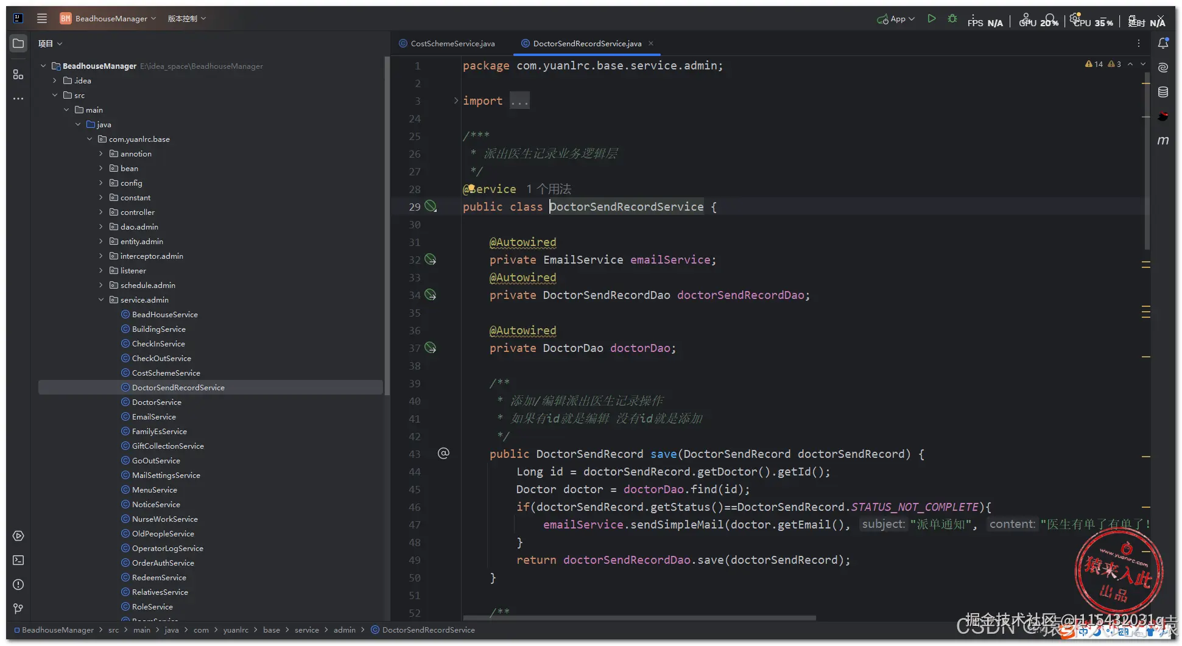Screen dimensions: 1182x646
Task: Open the Database tool window
Action: 1163,92
